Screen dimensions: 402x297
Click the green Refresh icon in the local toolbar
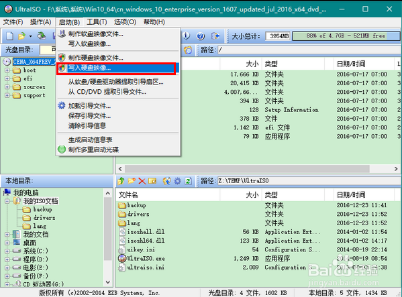188,181
